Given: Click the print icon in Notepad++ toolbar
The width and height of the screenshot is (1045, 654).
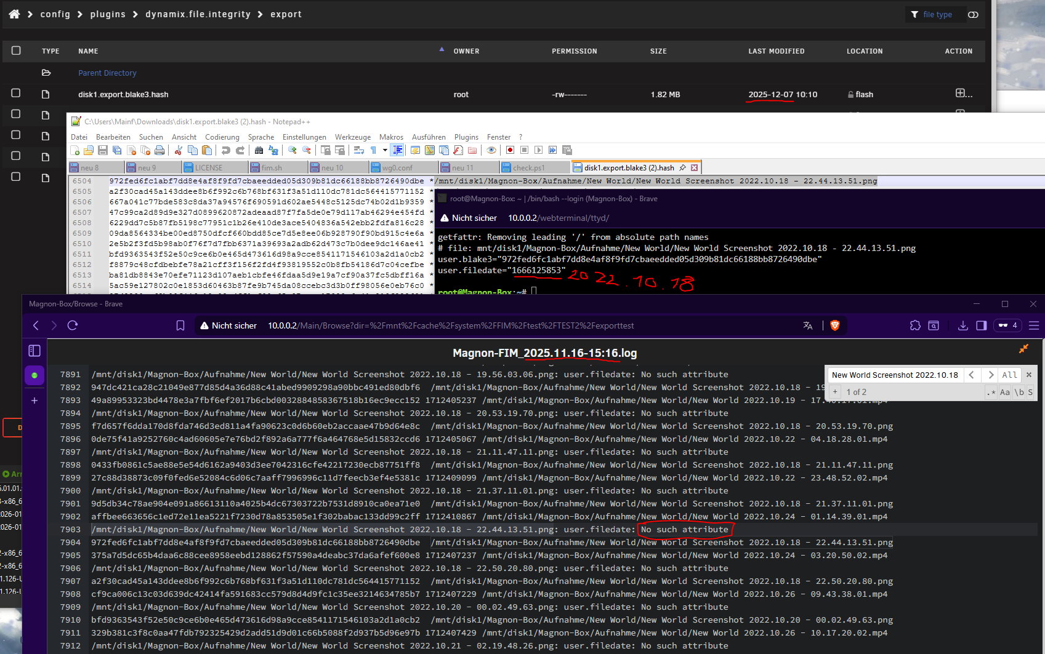Looking at the screenshot, I should [159, 150].
